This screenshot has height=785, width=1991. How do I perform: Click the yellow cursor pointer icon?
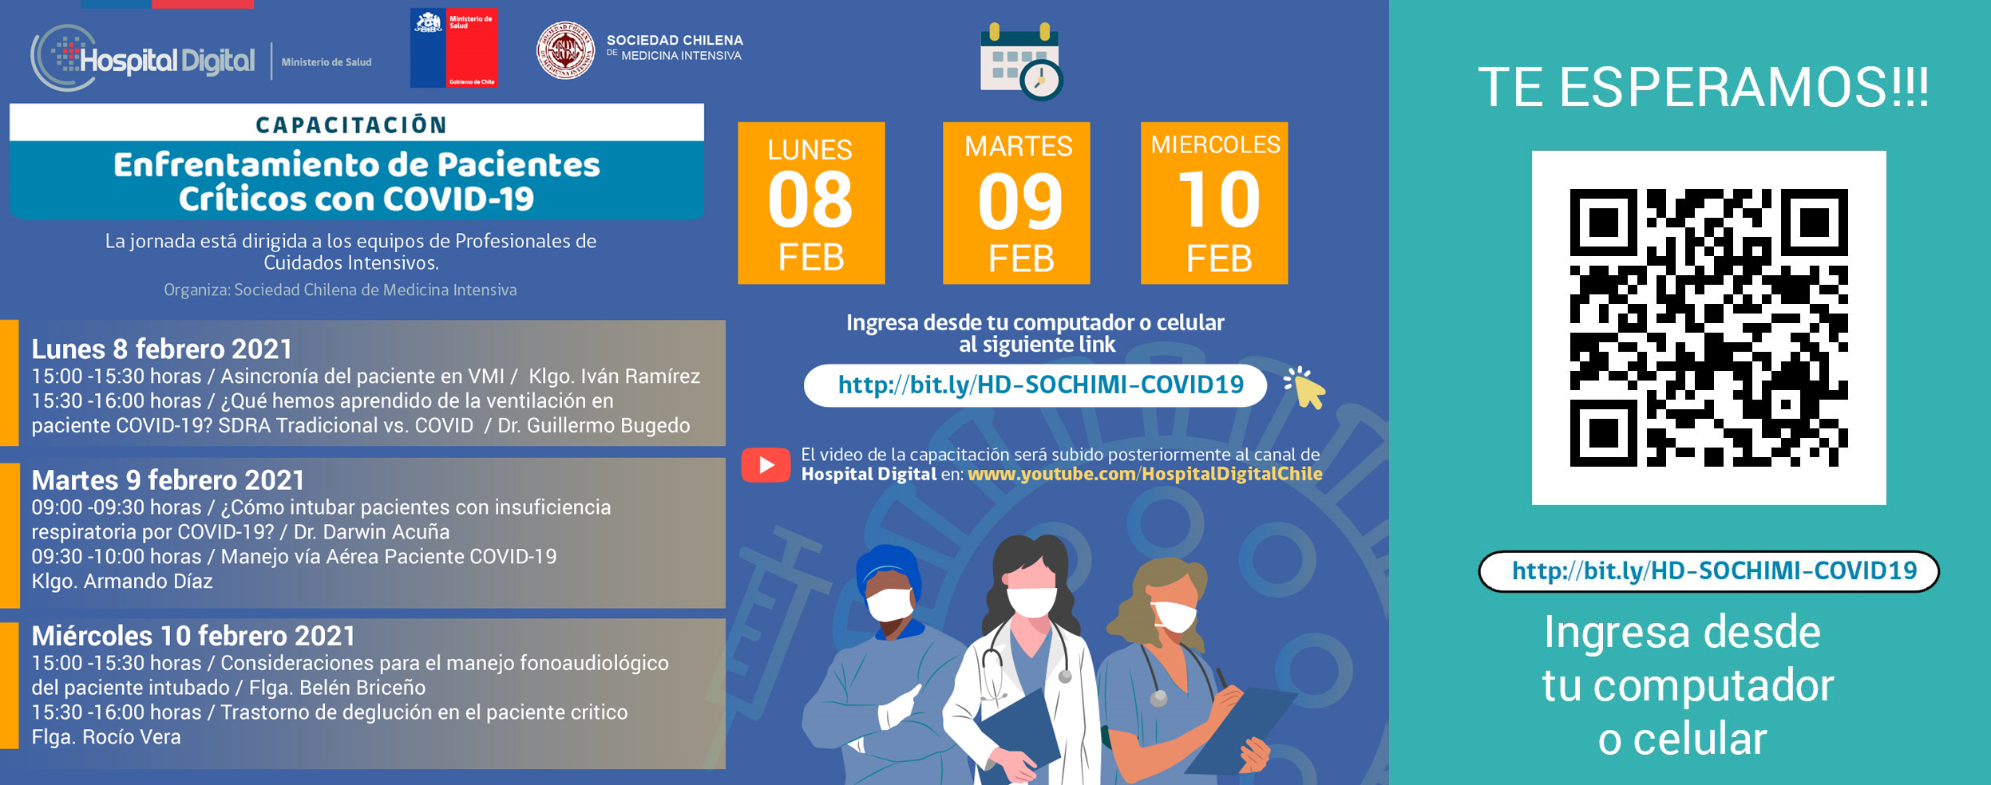[x=1304, y=388]
